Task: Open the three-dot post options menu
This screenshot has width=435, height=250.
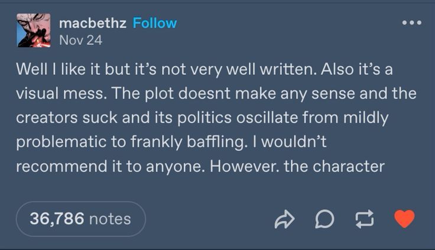Action: (x=411, y=23)
